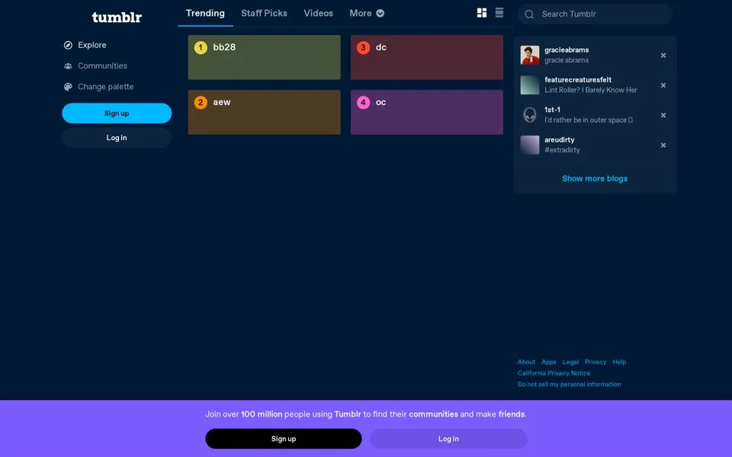Focus the Search Tumblr input field
The width and height of the screenshot is (732, 457).
click(x=596, y=14)
